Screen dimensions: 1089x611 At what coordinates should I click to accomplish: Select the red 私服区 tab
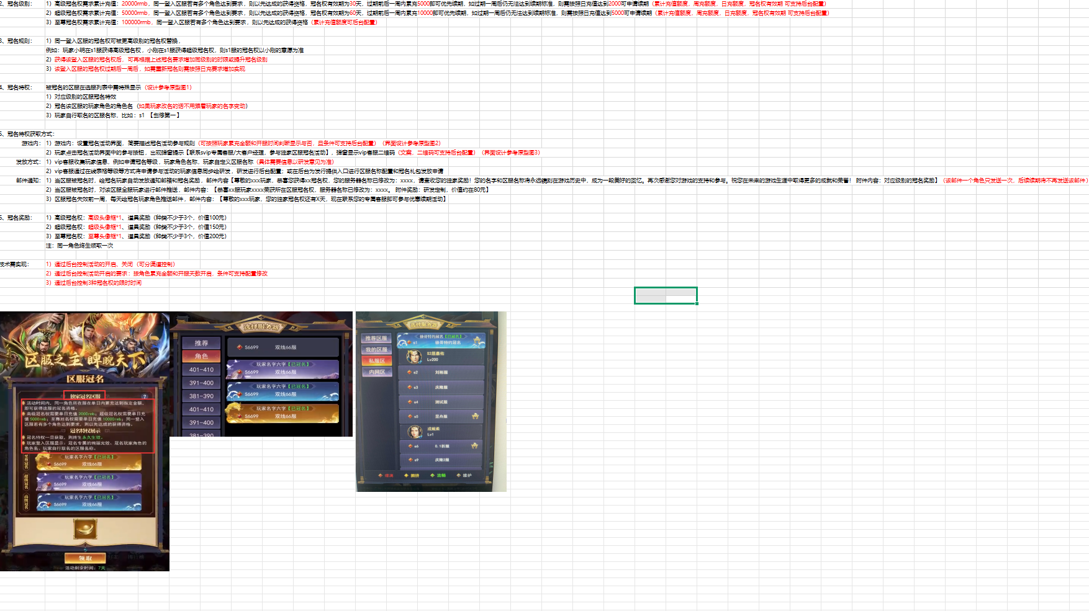(376, 361)
